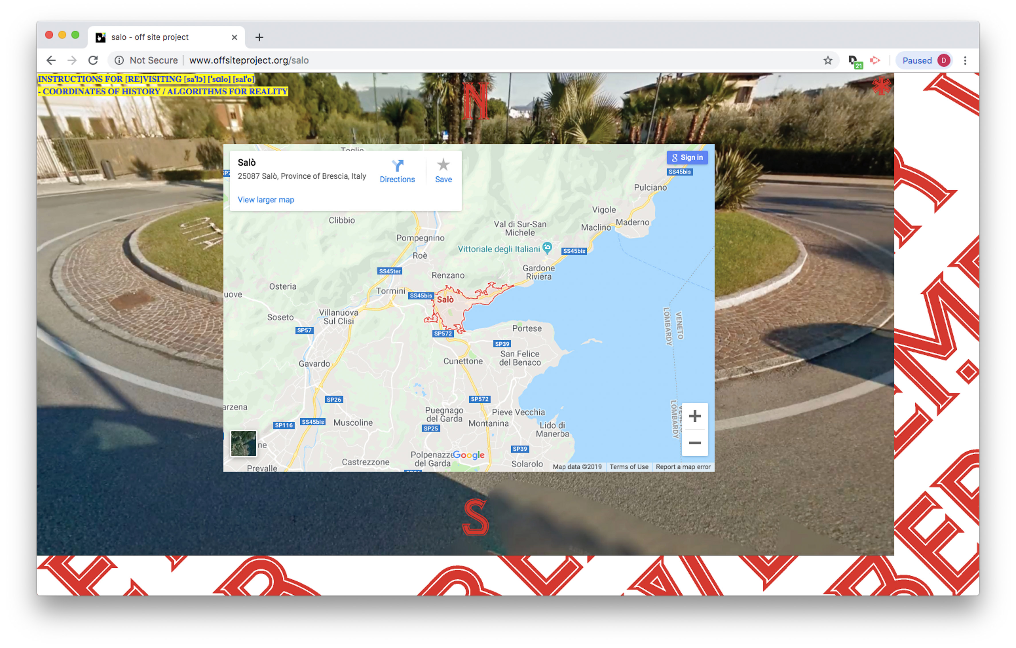Click the browser forward arrow

click(72, 60)
